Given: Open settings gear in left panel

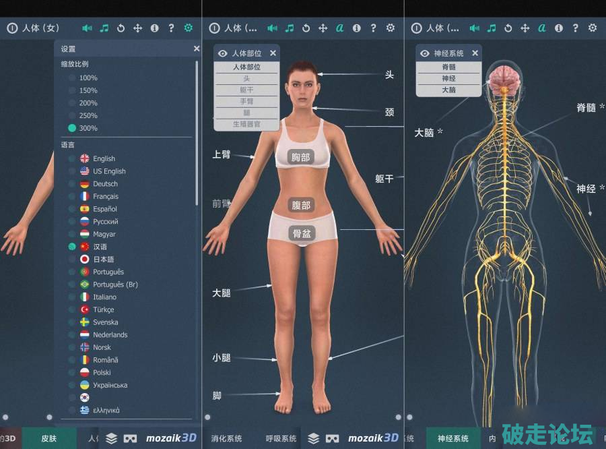Looking at the screenshot, I should click(188, 28).
